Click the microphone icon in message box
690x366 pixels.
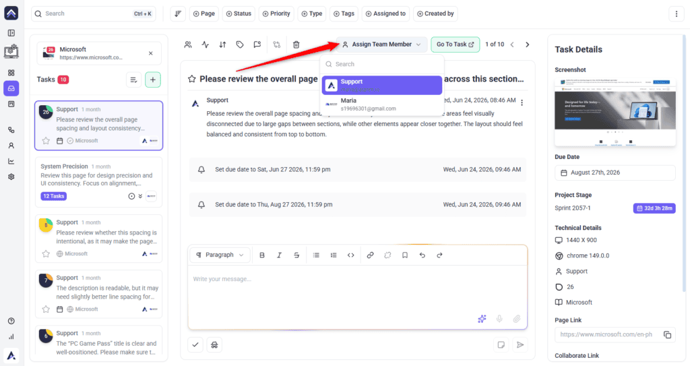click(x=499, y=318)
